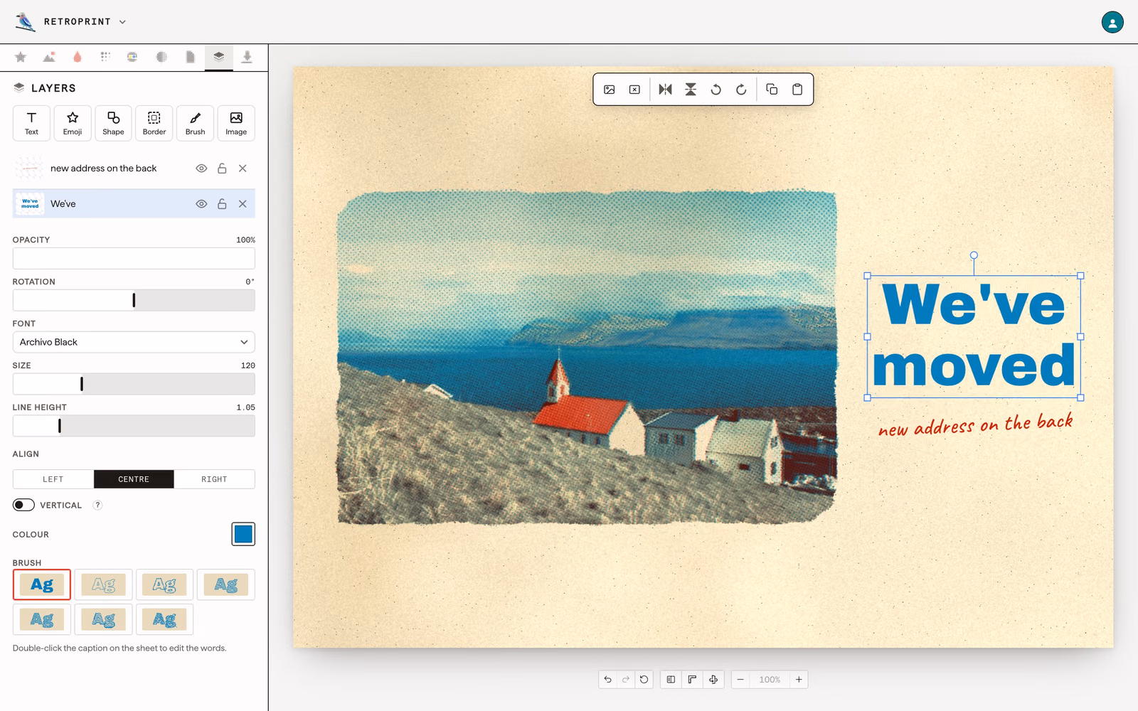Rotate clockwise in the canvas toolbar
Viewport: 1138px width, 711px height.
741,90
